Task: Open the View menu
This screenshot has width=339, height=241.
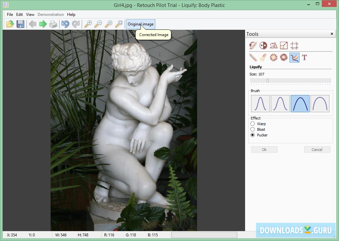Action: (30, 15)
